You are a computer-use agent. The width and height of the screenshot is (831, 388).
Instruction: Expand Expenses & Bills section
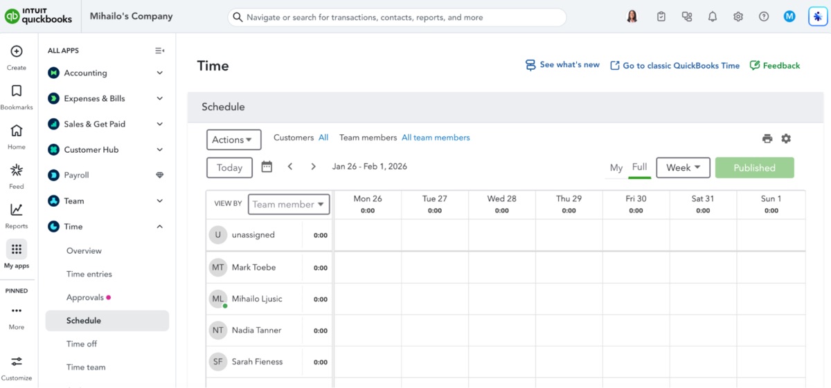tap(160, 98)
